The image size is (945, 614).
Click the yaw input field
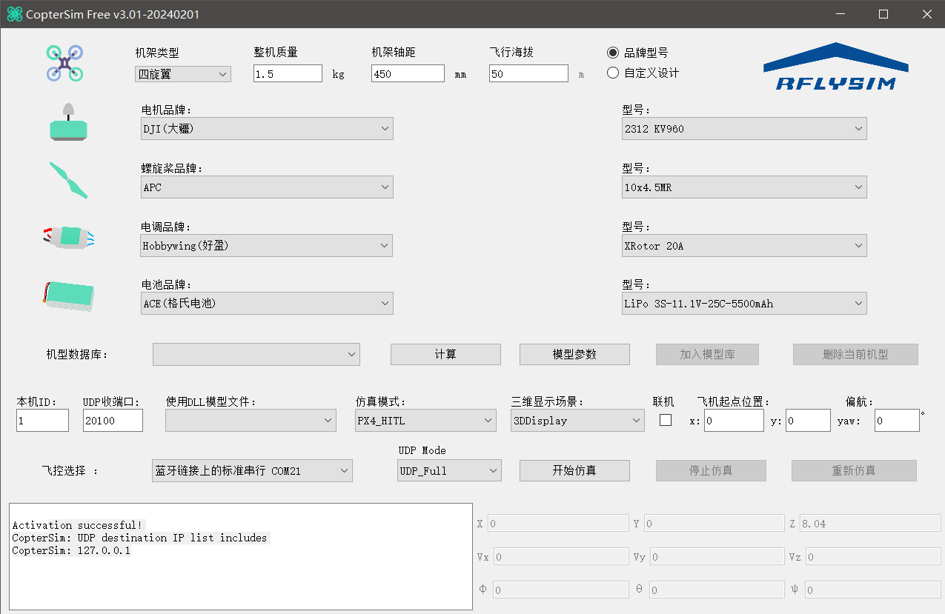tap(897, 420)
